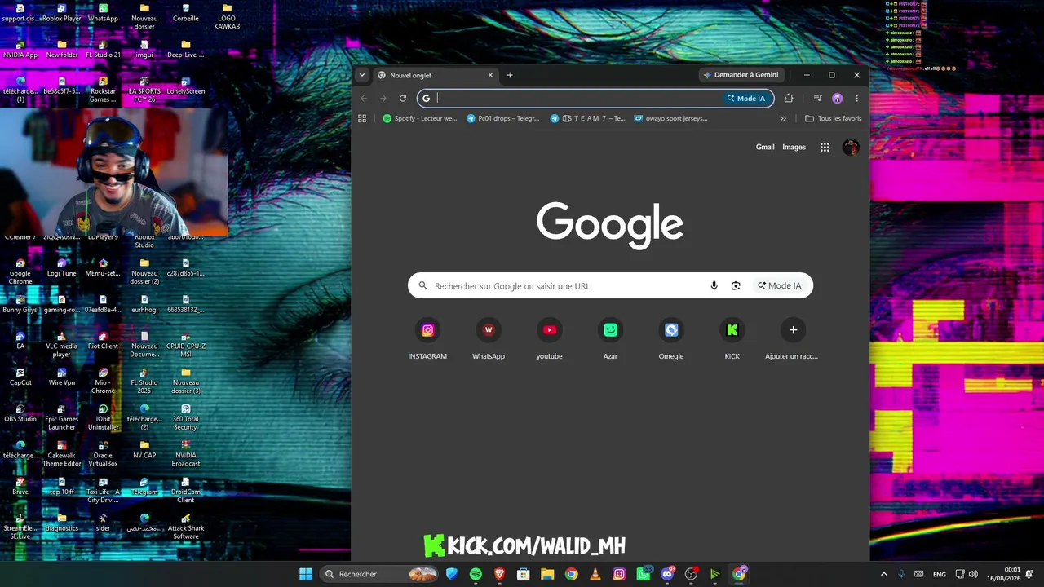Select the Oracle VirtualBox desktop icon
This screenshot has width=1044, height=587.
point(103,454)
